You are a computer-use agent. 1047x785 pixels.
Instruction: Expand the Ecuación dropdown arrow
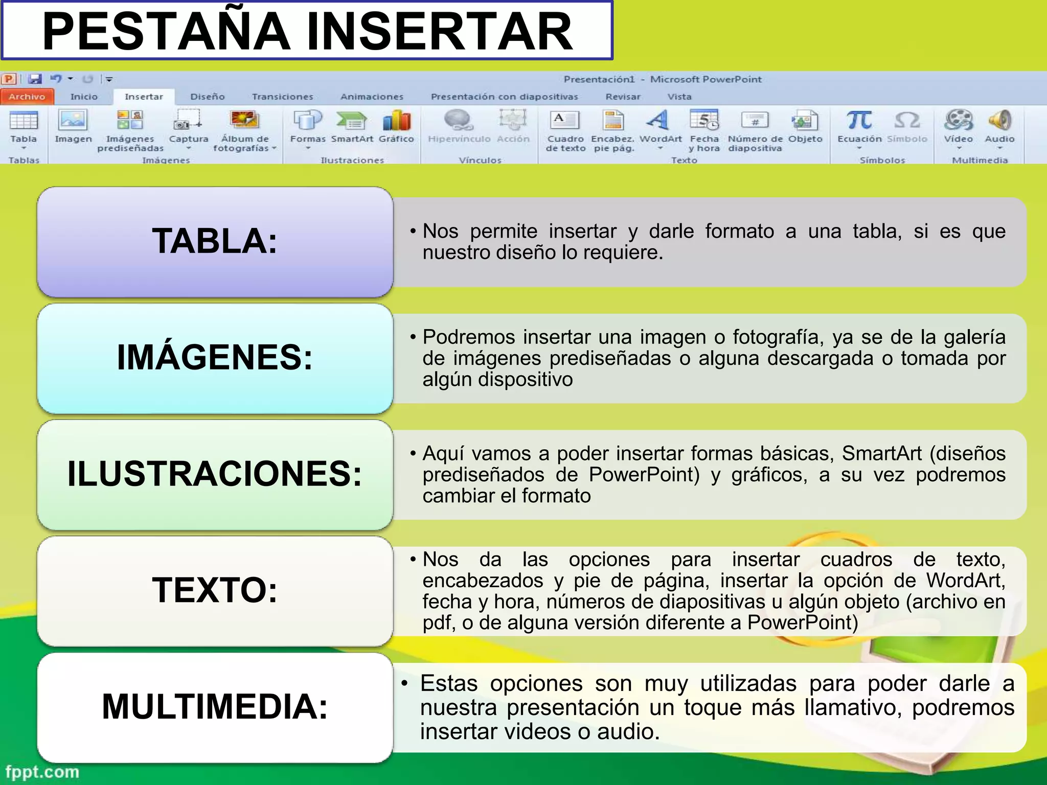[859, 148]
